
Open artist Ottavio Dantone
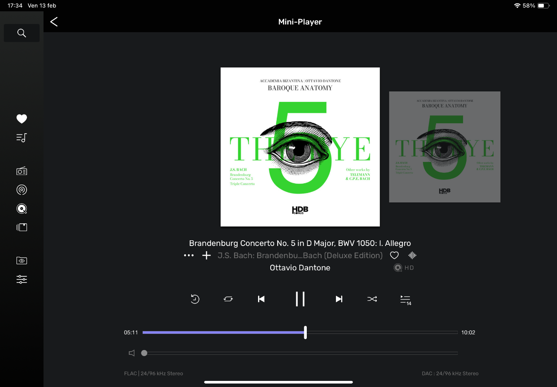pos(300,268)
